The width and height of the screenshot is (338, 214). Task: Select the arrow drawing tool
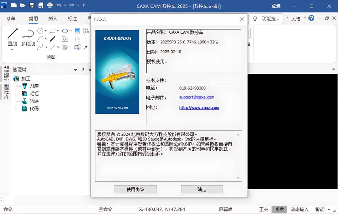pyautogui.click(x=85, y=47)
